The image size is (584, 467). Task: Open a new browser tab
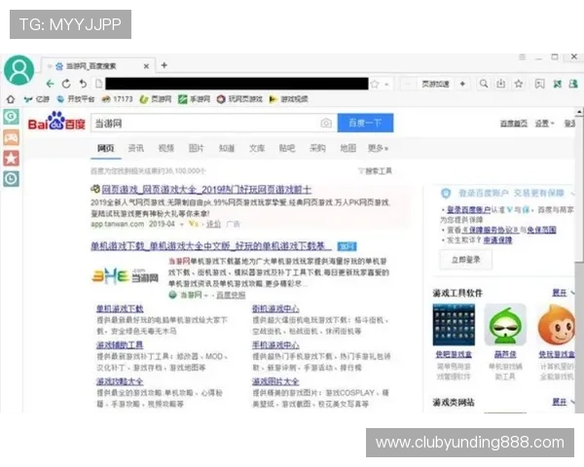pos(164,65)
